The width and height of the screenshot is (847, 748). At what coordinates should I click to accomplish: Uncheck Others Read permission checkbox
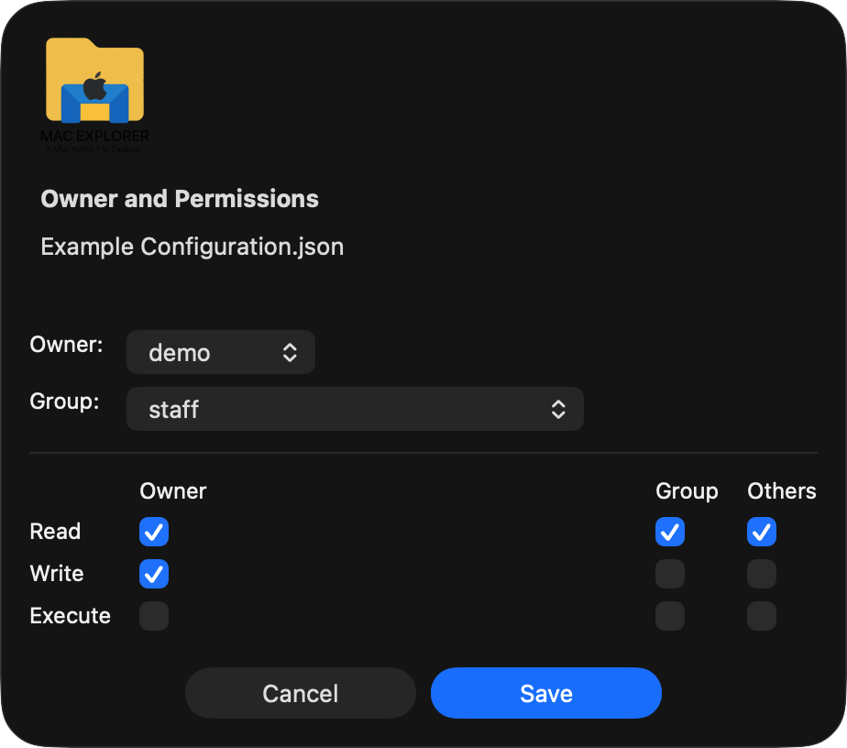click(762, 532)
